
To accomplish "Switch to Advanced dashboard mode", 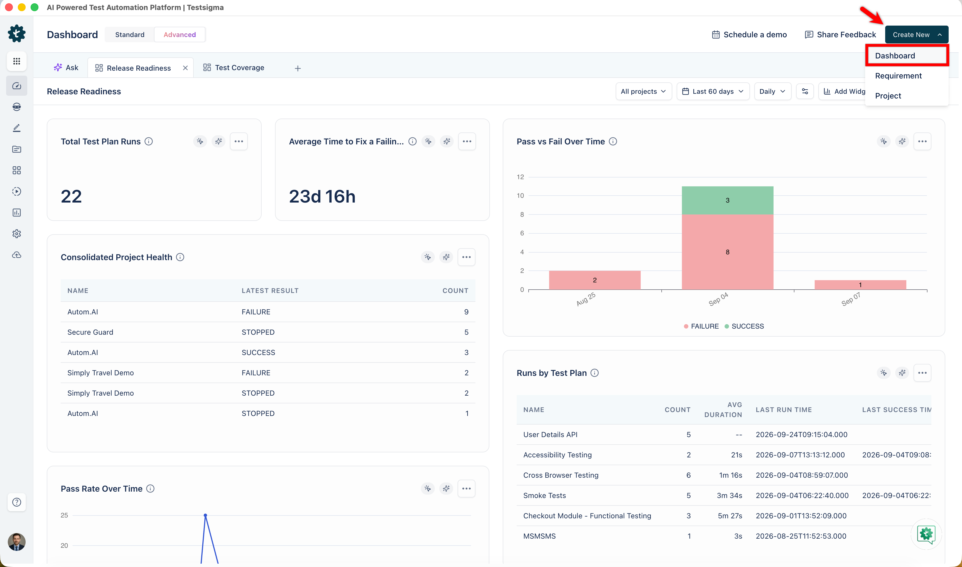I will 180,34.
